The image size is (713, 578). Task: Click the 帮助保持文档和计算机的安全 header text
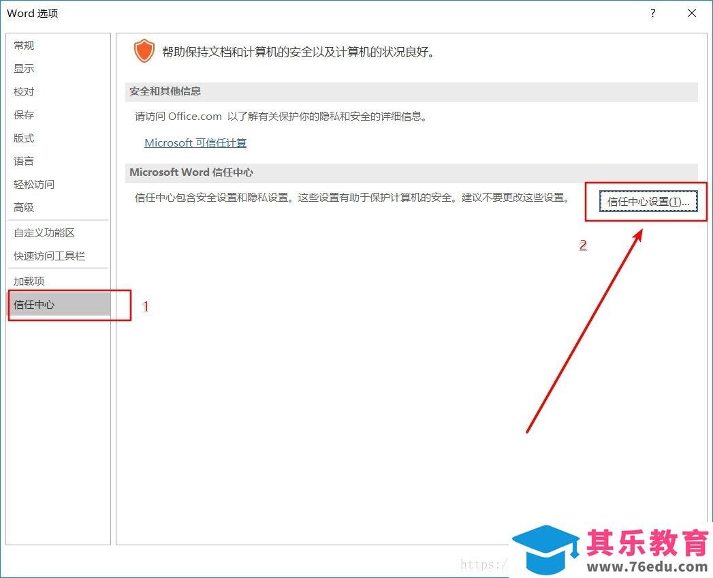click(298, 52)
